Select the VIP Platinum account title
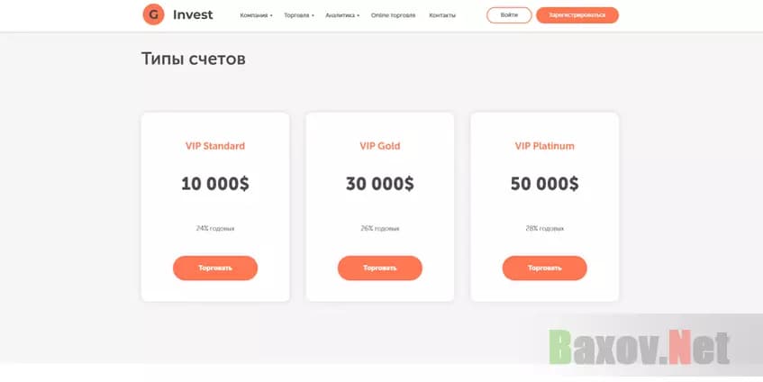 click(x=544, y=146)
